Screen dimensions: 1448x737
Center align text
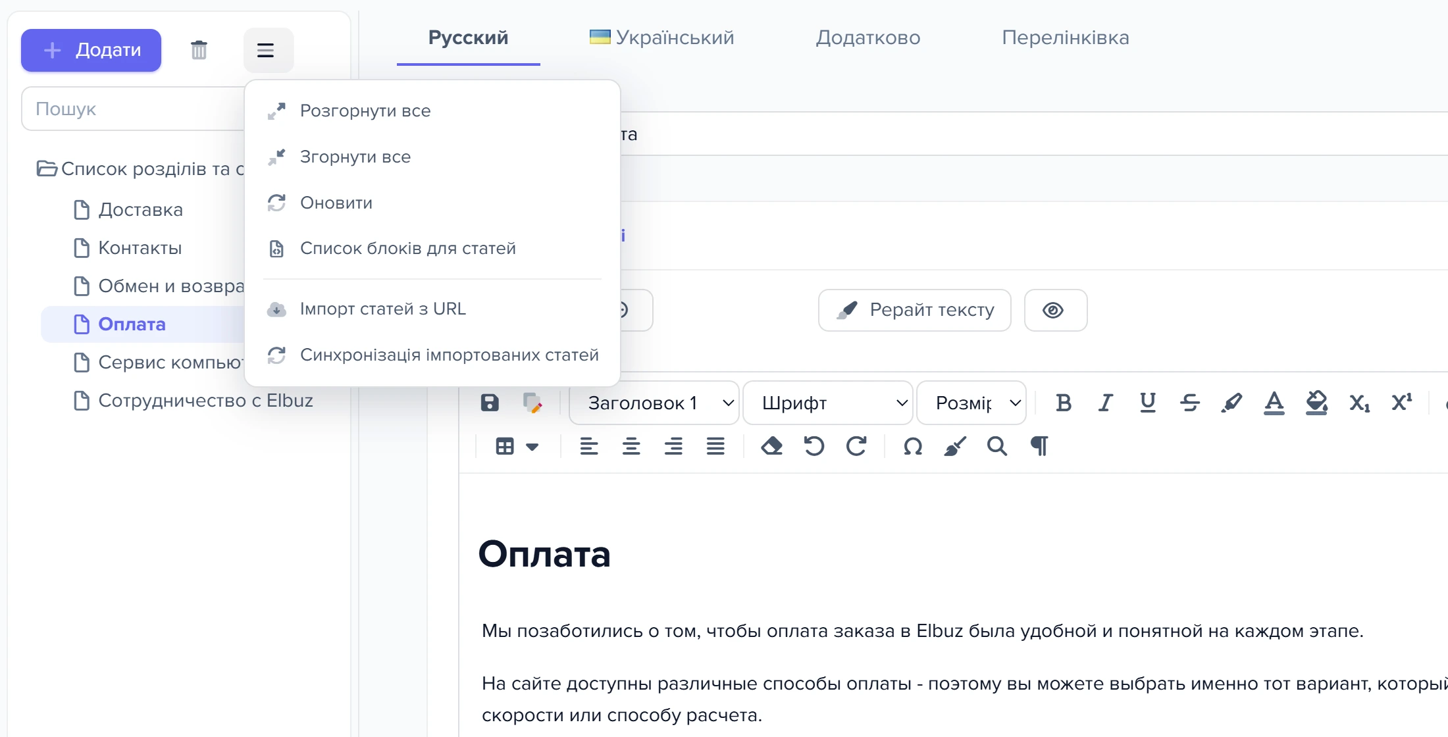tap(631, 446)
